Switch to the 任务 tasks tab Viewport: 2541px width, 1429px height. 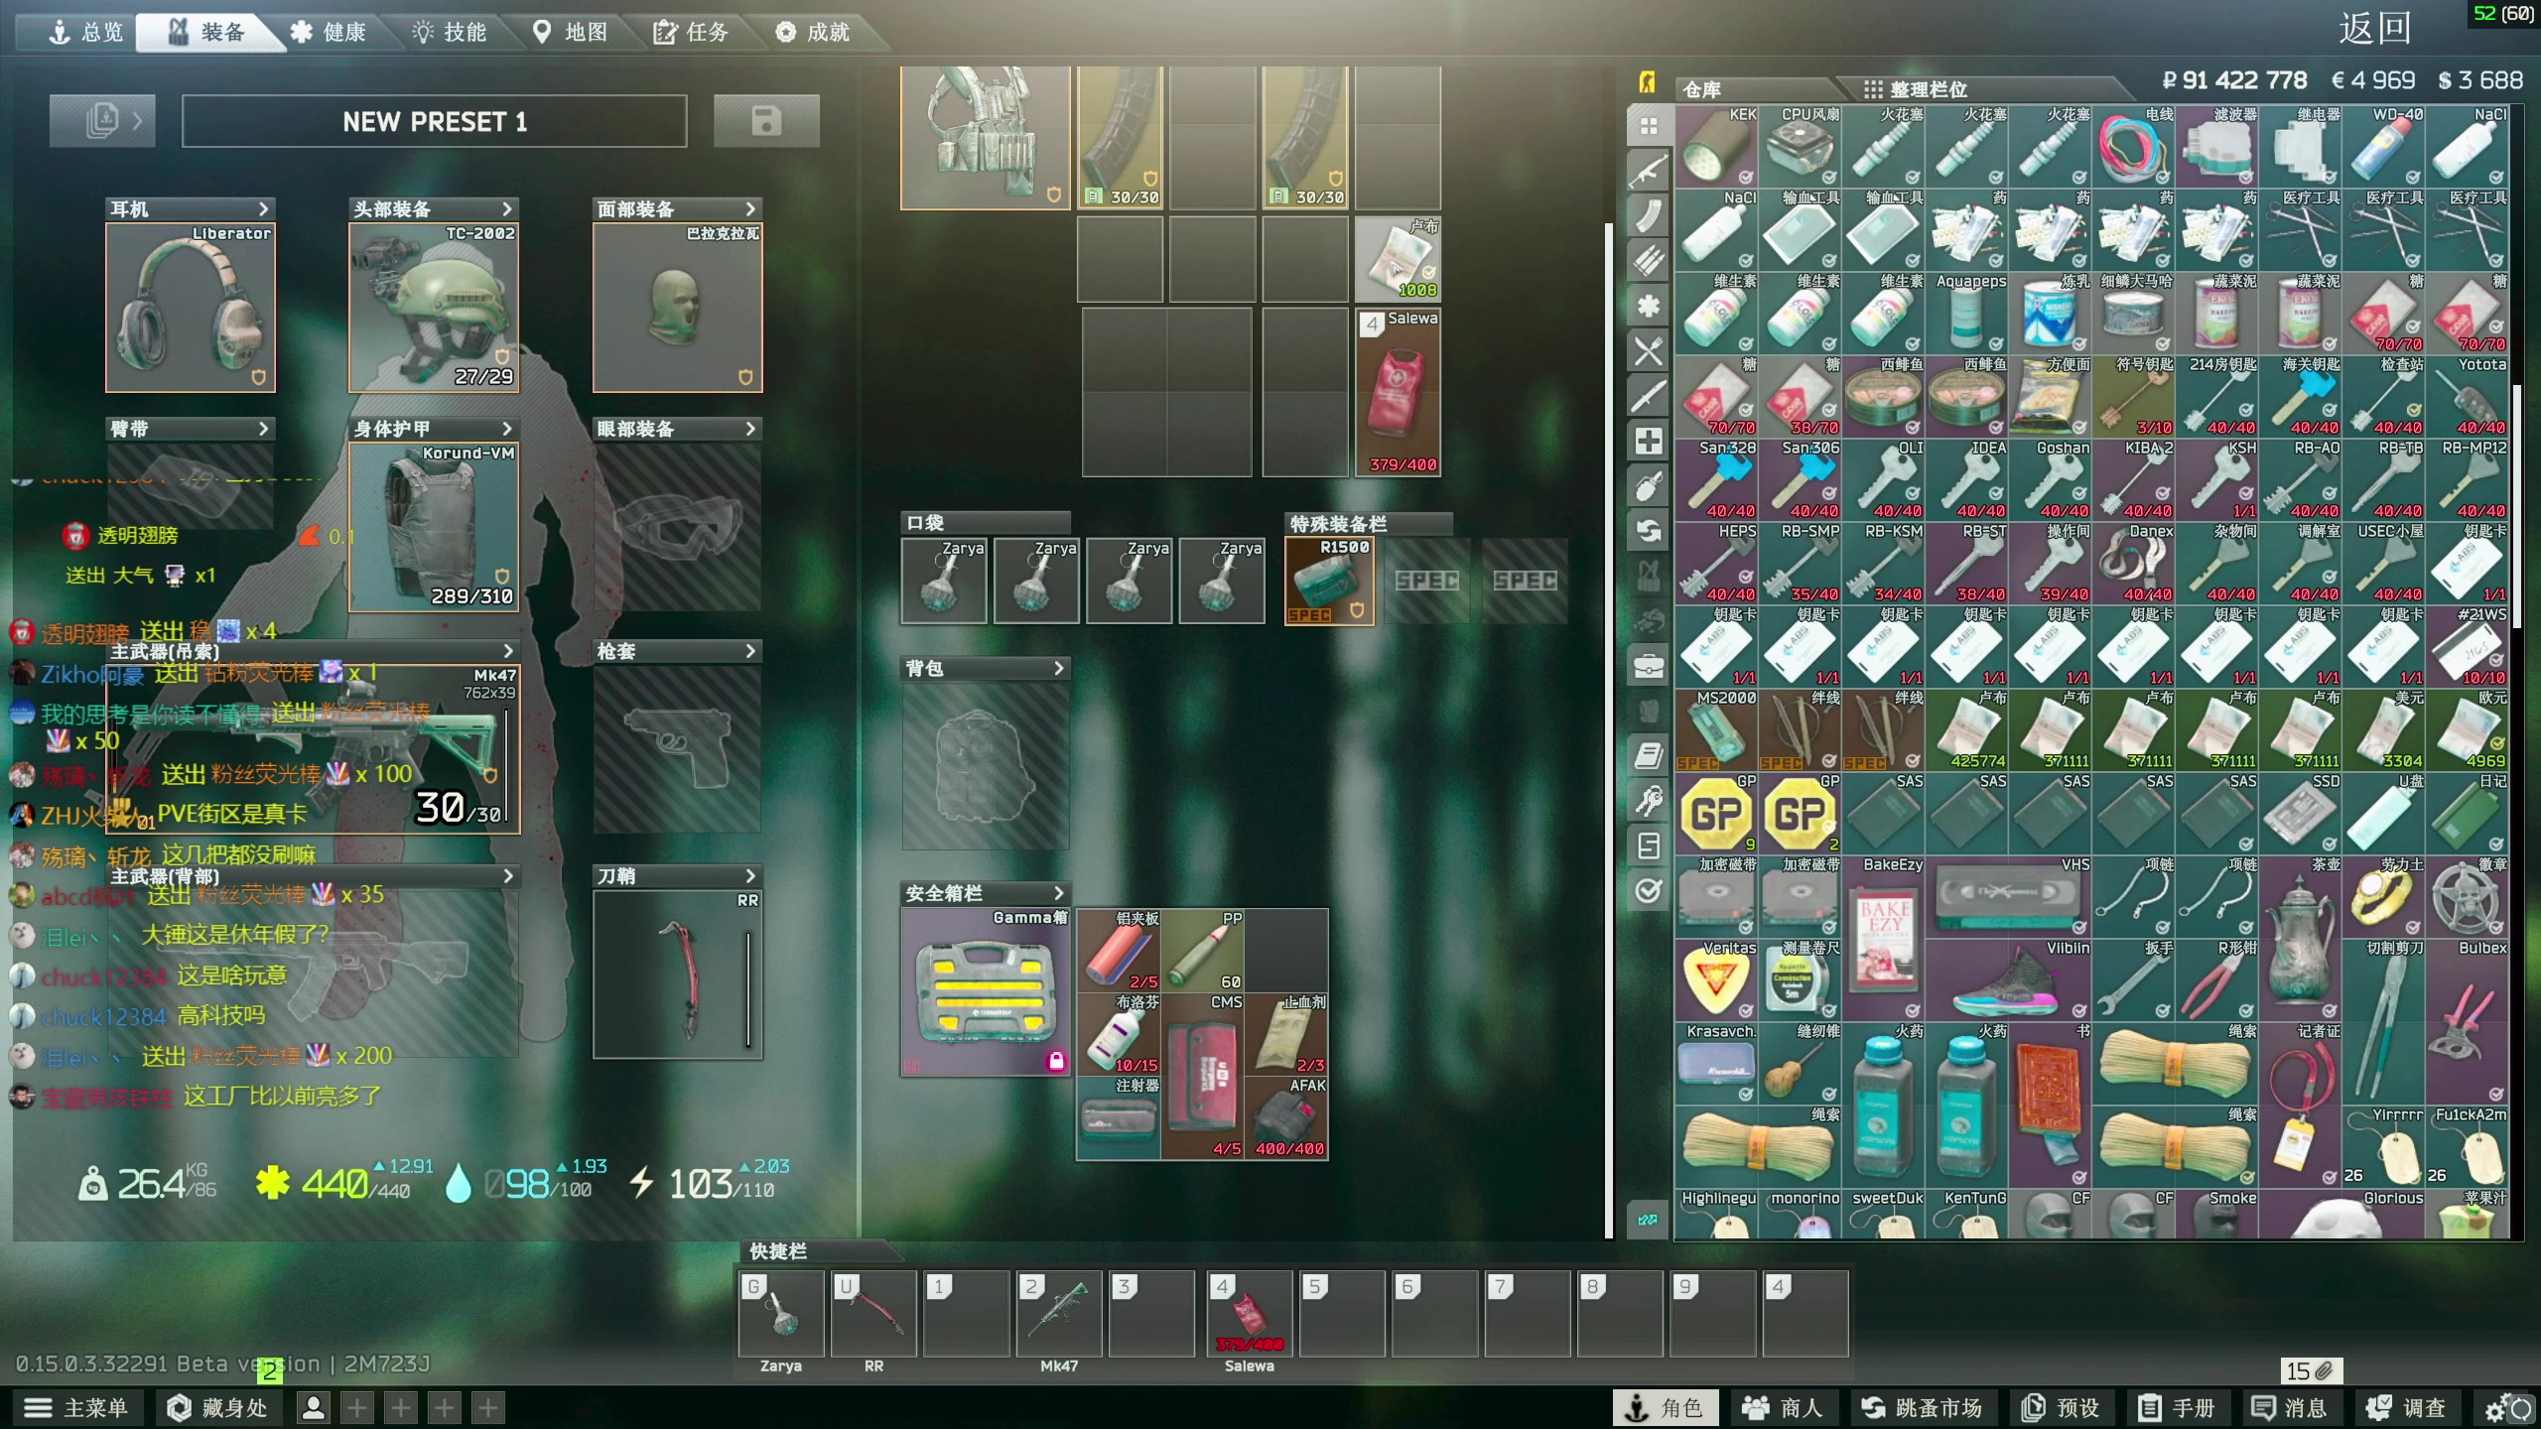tap(691, 33)
